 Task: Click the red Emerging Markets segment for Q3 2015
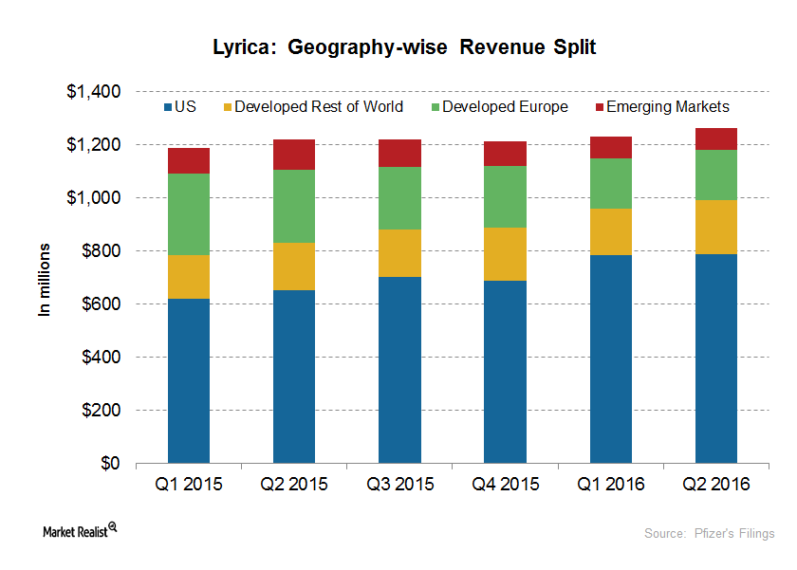coord(400,154)
